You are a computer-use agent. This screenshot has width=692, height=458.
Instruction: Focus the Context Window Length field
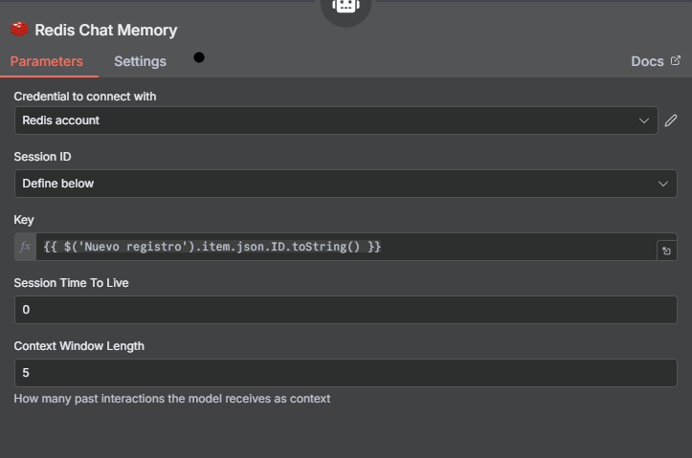point(346,373)
